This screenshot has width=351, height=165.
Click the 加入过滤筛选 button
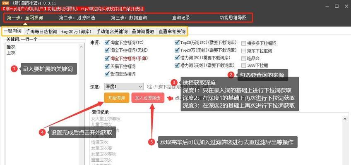click(148, 98)
